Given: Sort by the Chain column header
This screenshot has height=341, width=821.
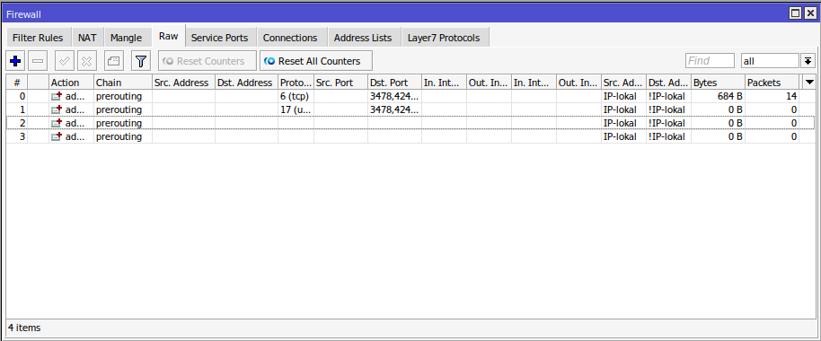Looking at the screenshot, I should (x=123, y=83).
